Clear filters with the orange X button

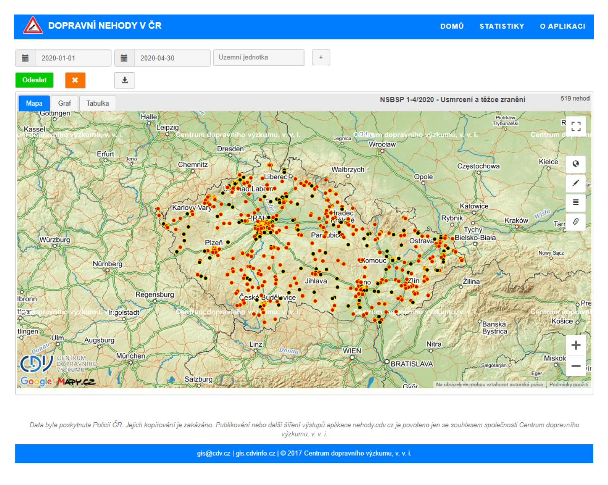[x=75, y=80]
